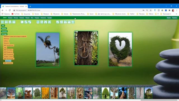Close the Ackard browser tab
Image resolution: width=179 pixels, height=101 pixels.
point(26,6)
